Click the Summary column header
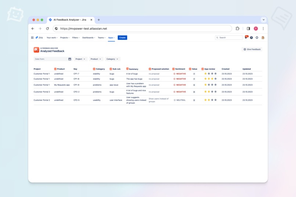This screenshot has width=296, height=197. (x=132, y=69)
